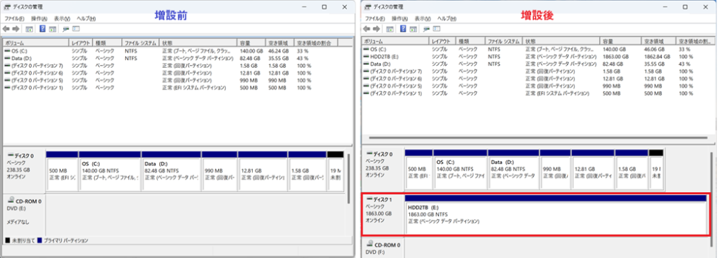Select 990 MB recovery partition block in 増設前 window

point(219,171)
